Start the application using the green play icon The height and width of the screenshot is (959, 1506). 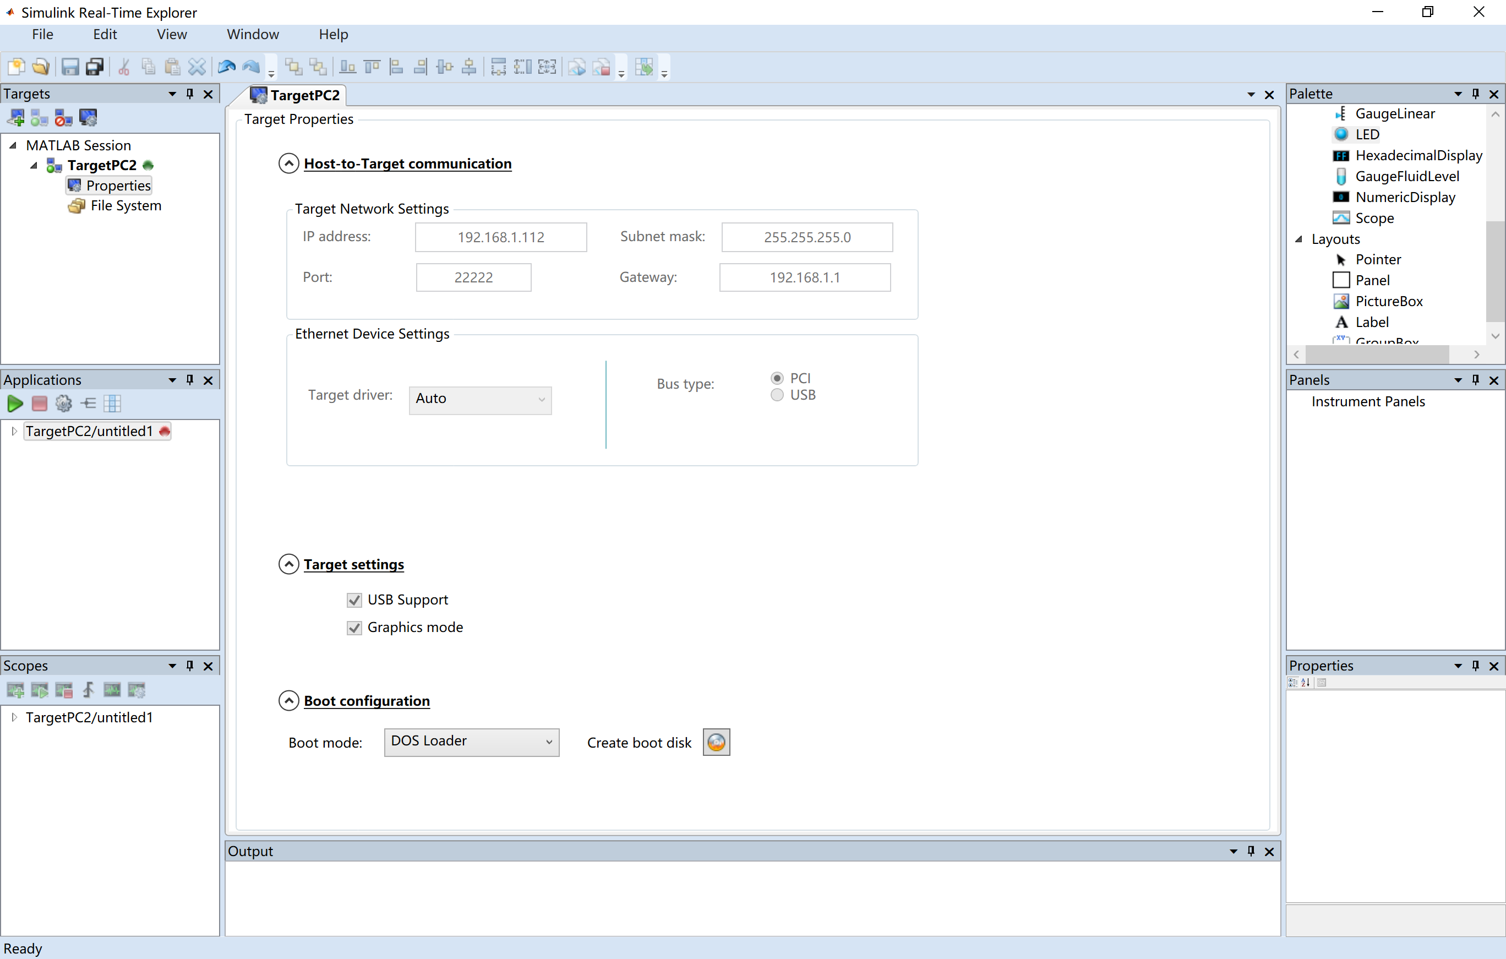pyautogui.click(x=15, y=404)
